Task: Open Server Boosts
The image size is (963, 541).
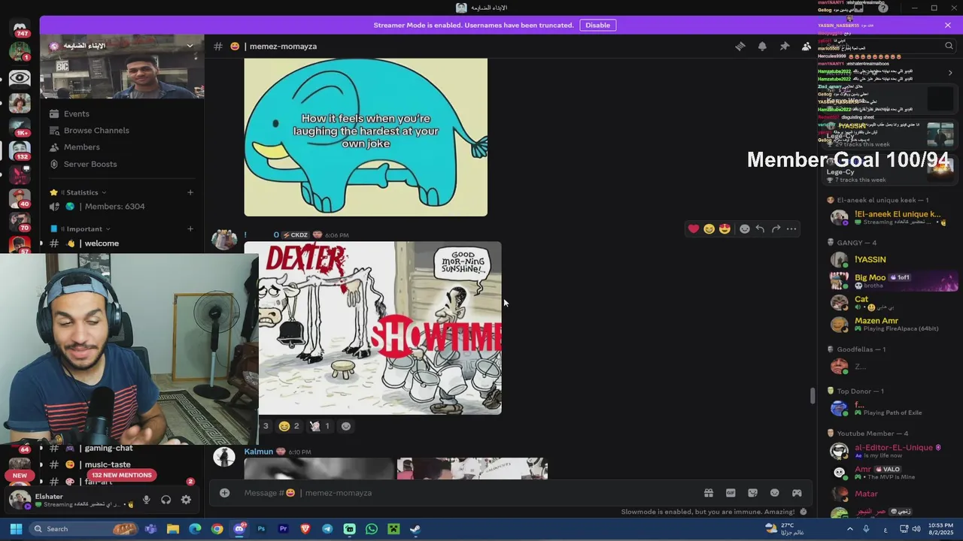Action: coord(90,164)
